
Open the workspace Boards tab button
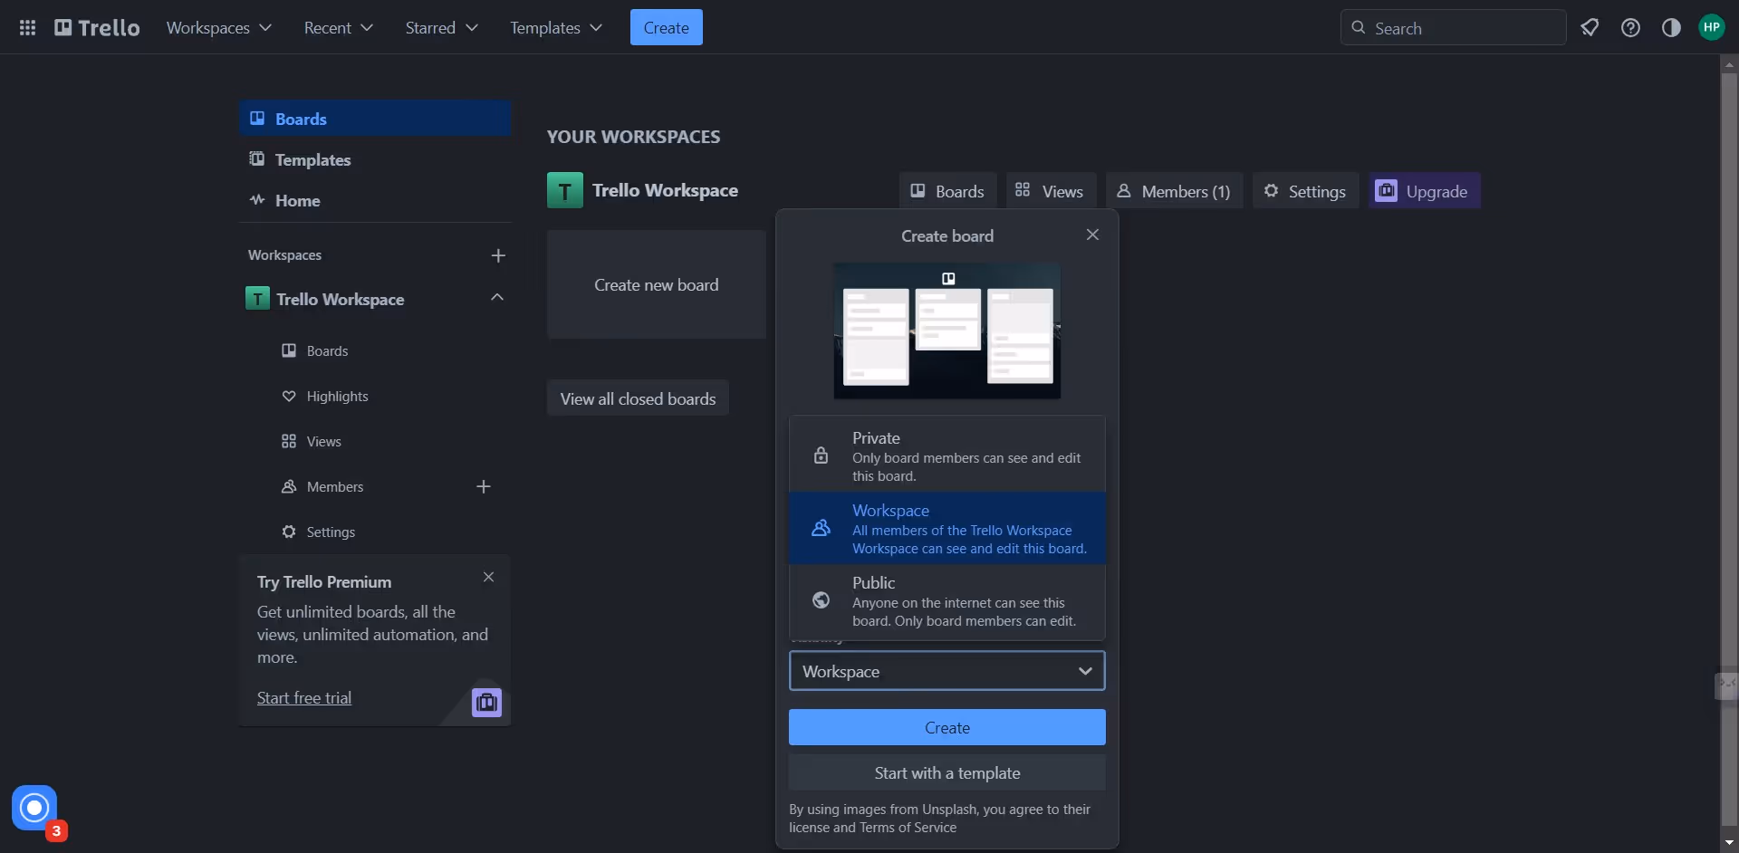(947, 191)
